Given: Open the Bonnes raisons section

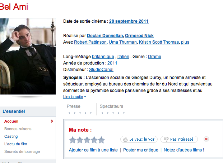Looking at the screenshot, I should (x=18, y=129).
